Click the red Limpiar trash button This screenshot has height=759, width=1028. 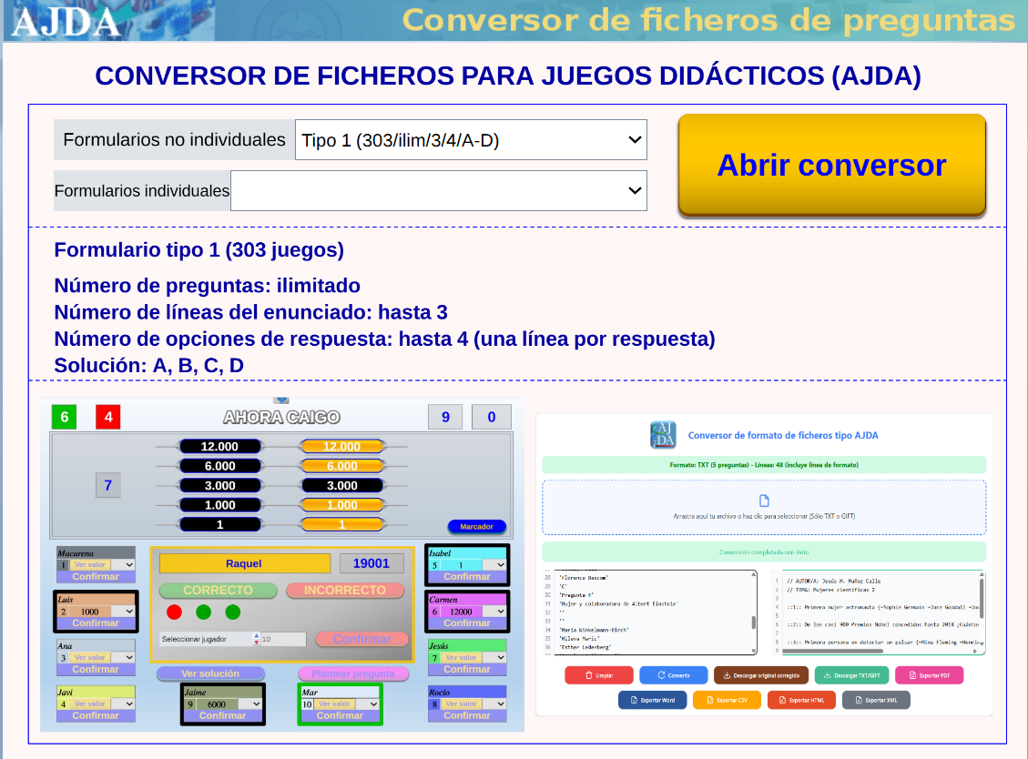[598, 675]
